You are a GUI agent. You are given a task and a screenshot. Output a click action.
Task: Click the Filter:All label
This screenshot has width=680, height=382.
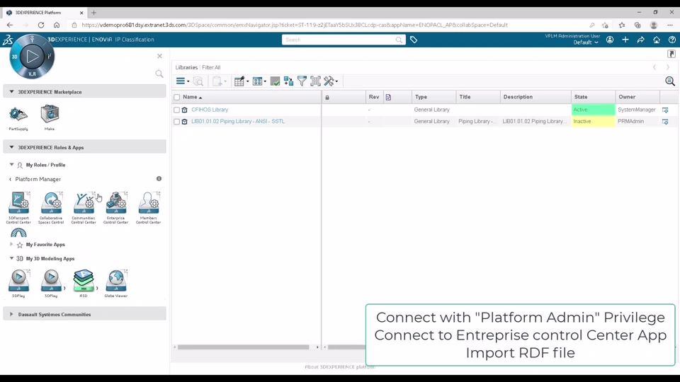211,68
